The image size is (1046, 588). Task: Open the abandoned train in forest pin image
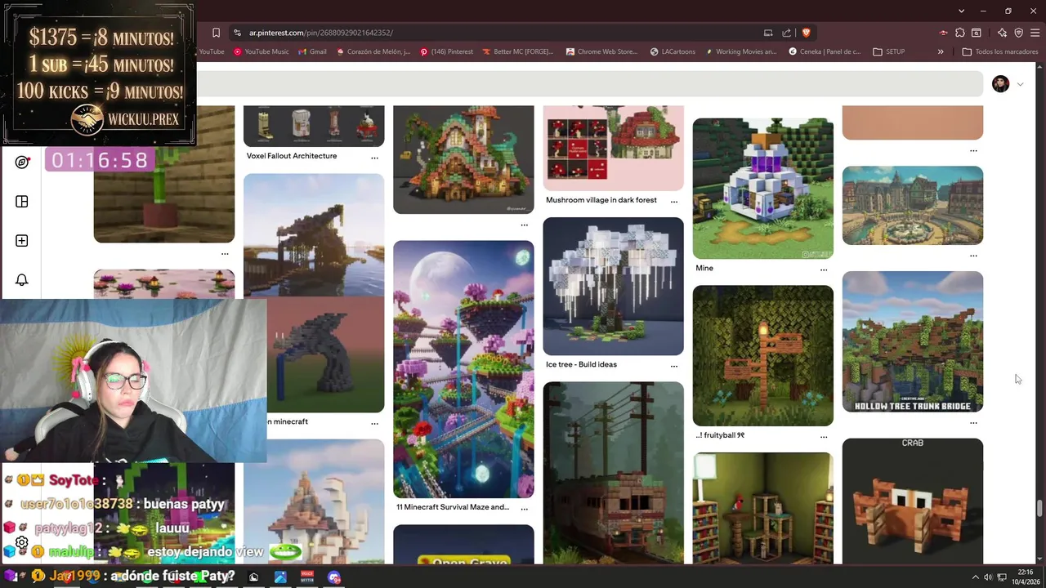coord(613,473)
